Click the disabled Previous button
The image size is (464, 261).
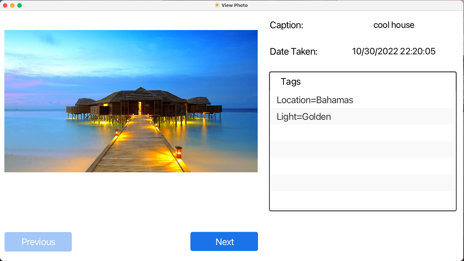(x=38, y=241)
